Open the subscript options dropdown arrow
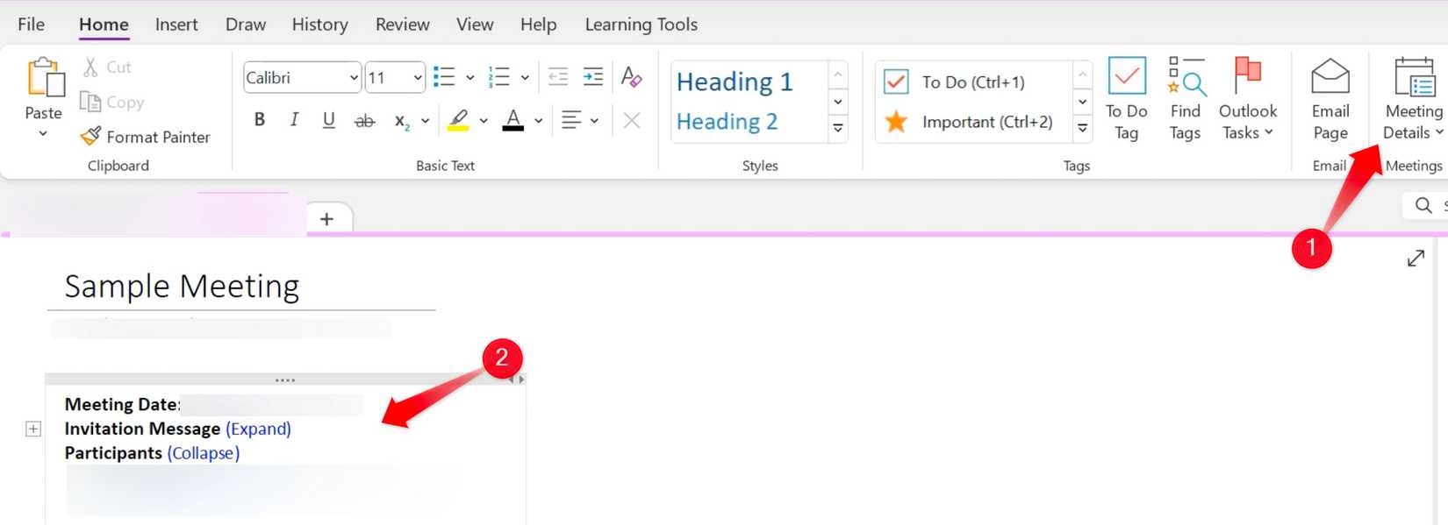This screenshot has height=525, width=1448. pos(426,121)
